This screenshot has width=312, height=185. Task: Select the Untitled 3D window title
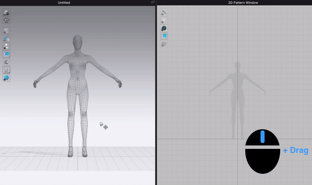coord(64,2)
